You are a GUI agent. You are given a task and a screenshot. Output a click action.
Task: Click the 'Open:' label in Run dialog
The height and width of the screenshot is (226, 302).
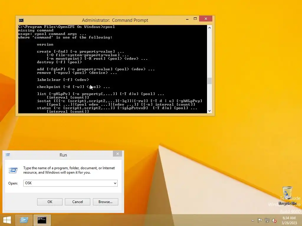13,183
